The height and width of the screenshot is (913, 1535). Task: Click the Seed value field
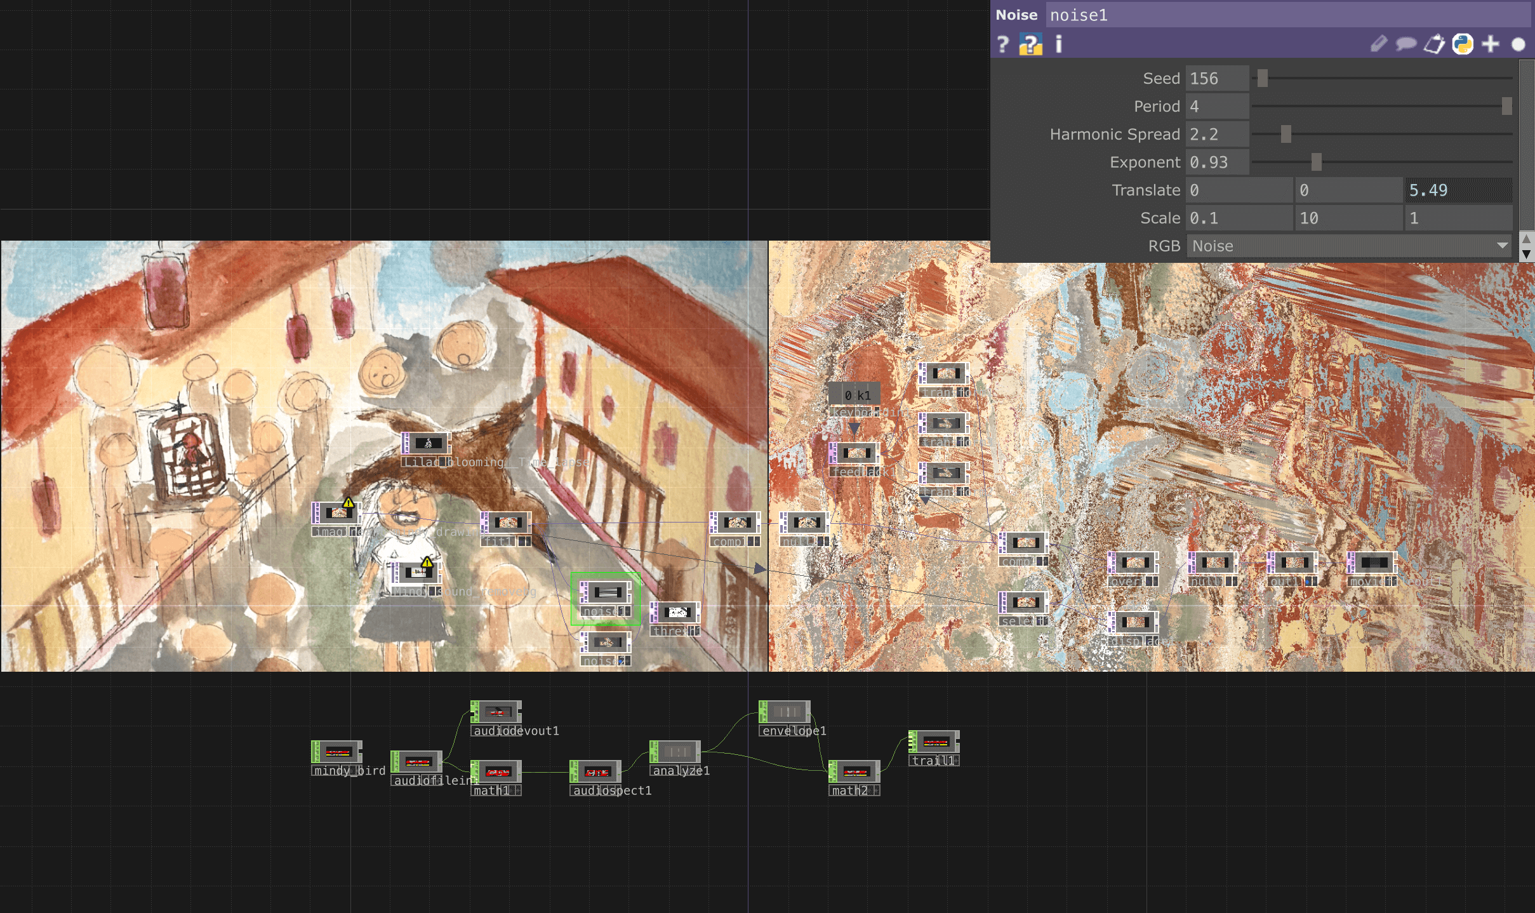coord(1216,78)
